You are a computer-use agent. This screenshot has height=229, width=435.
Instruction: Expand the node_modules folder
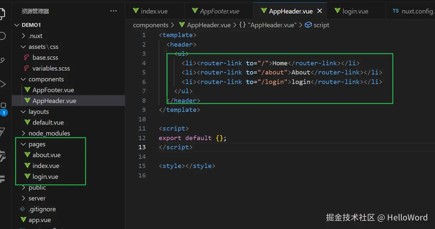click(23, 133)
